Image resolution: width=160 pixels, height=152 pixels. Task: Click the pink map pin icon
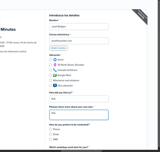click(55, 65)
